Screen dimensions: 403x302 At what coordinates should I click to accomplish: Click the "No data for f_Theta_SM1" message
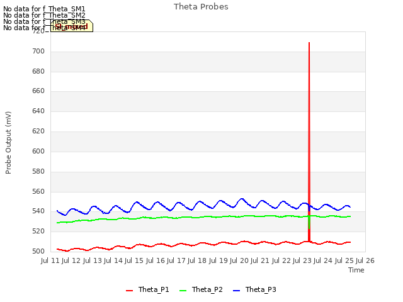(x=44, y=9)
